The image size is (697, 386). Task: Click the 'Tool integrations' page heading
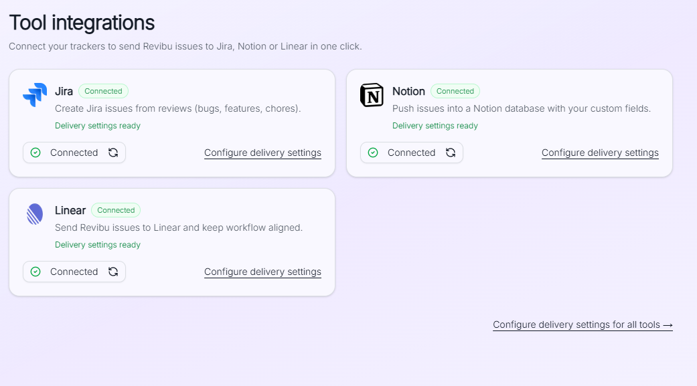coord(81,22)
